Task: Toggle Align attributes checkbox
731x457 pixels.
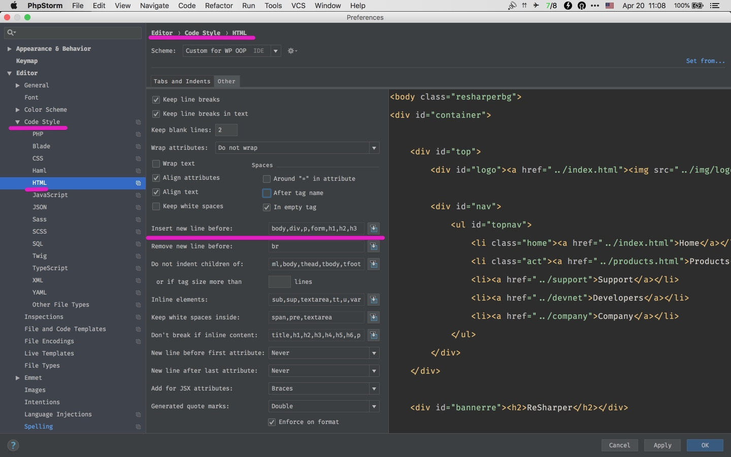Action: pyautogui.click(x=156, y=178)
